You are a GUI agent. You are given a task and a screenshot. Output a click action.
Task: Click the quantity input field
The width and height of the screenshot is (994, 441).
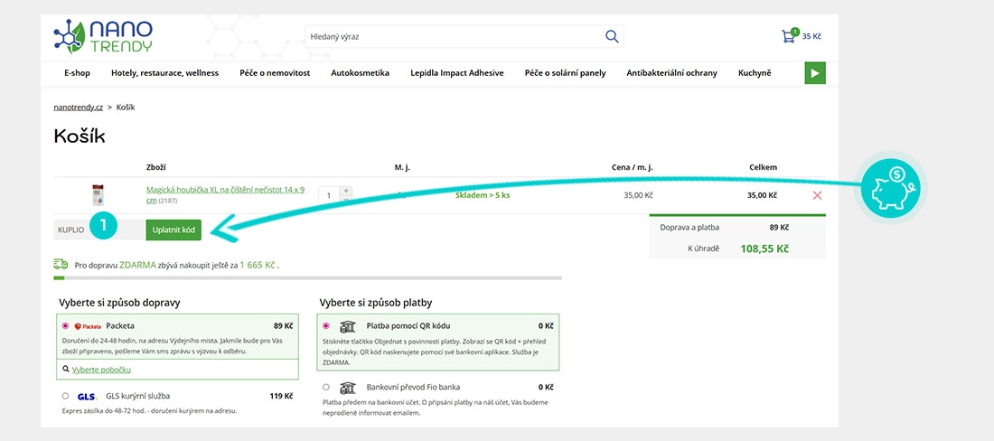(x=330, y=195)
